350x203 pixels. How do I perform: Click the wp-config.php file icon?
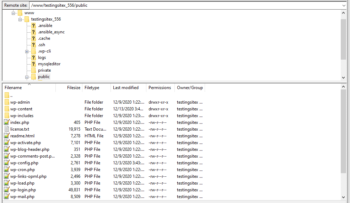(x=7, y=163)
